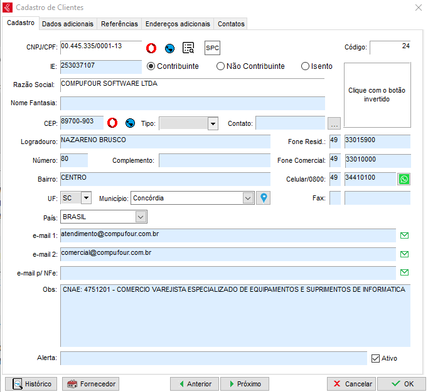The height and width of the screenshot is (392, 428).
Task: Send email to e-mail 1 address
Action: 404,235
